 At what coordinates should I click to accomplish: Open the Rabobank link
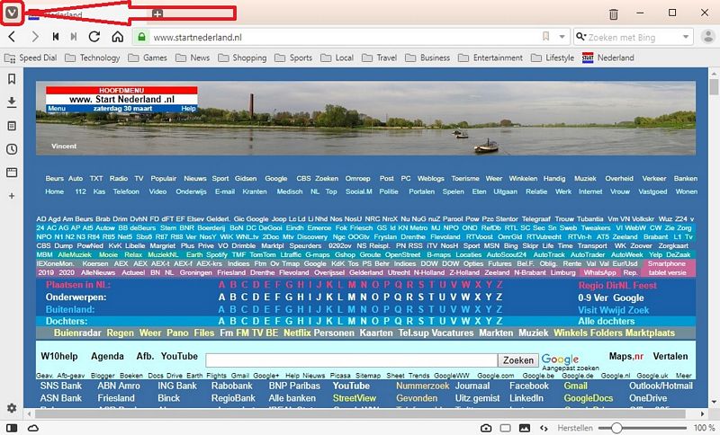232,386
